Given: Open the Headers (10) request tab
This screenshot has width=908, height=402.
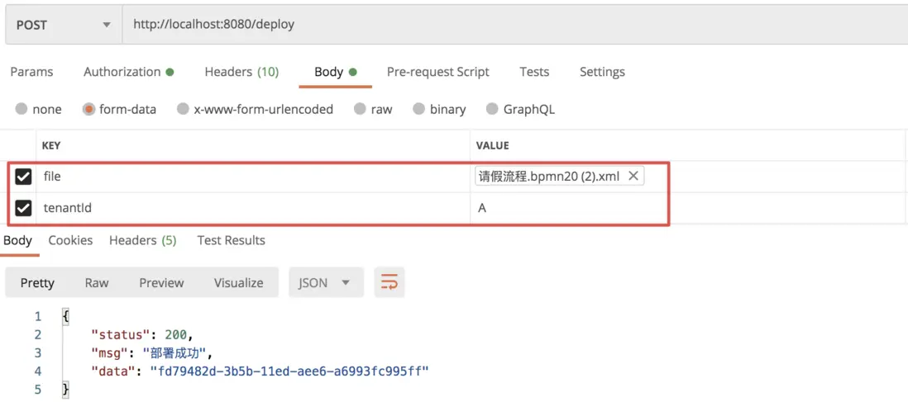Looking at the screenshot, I should 241,72.
